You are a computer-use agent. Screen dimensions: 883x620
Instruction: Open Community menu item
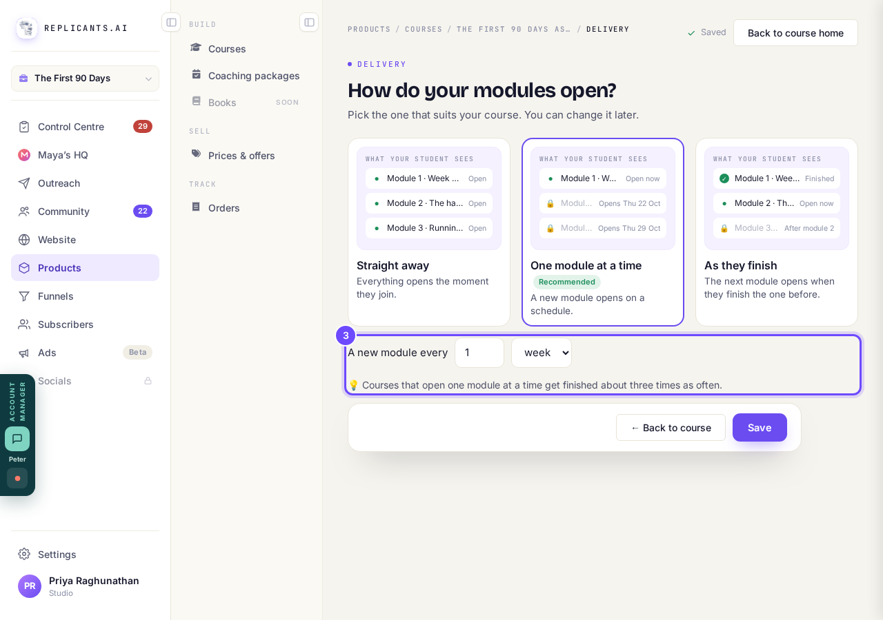point(85,211)
